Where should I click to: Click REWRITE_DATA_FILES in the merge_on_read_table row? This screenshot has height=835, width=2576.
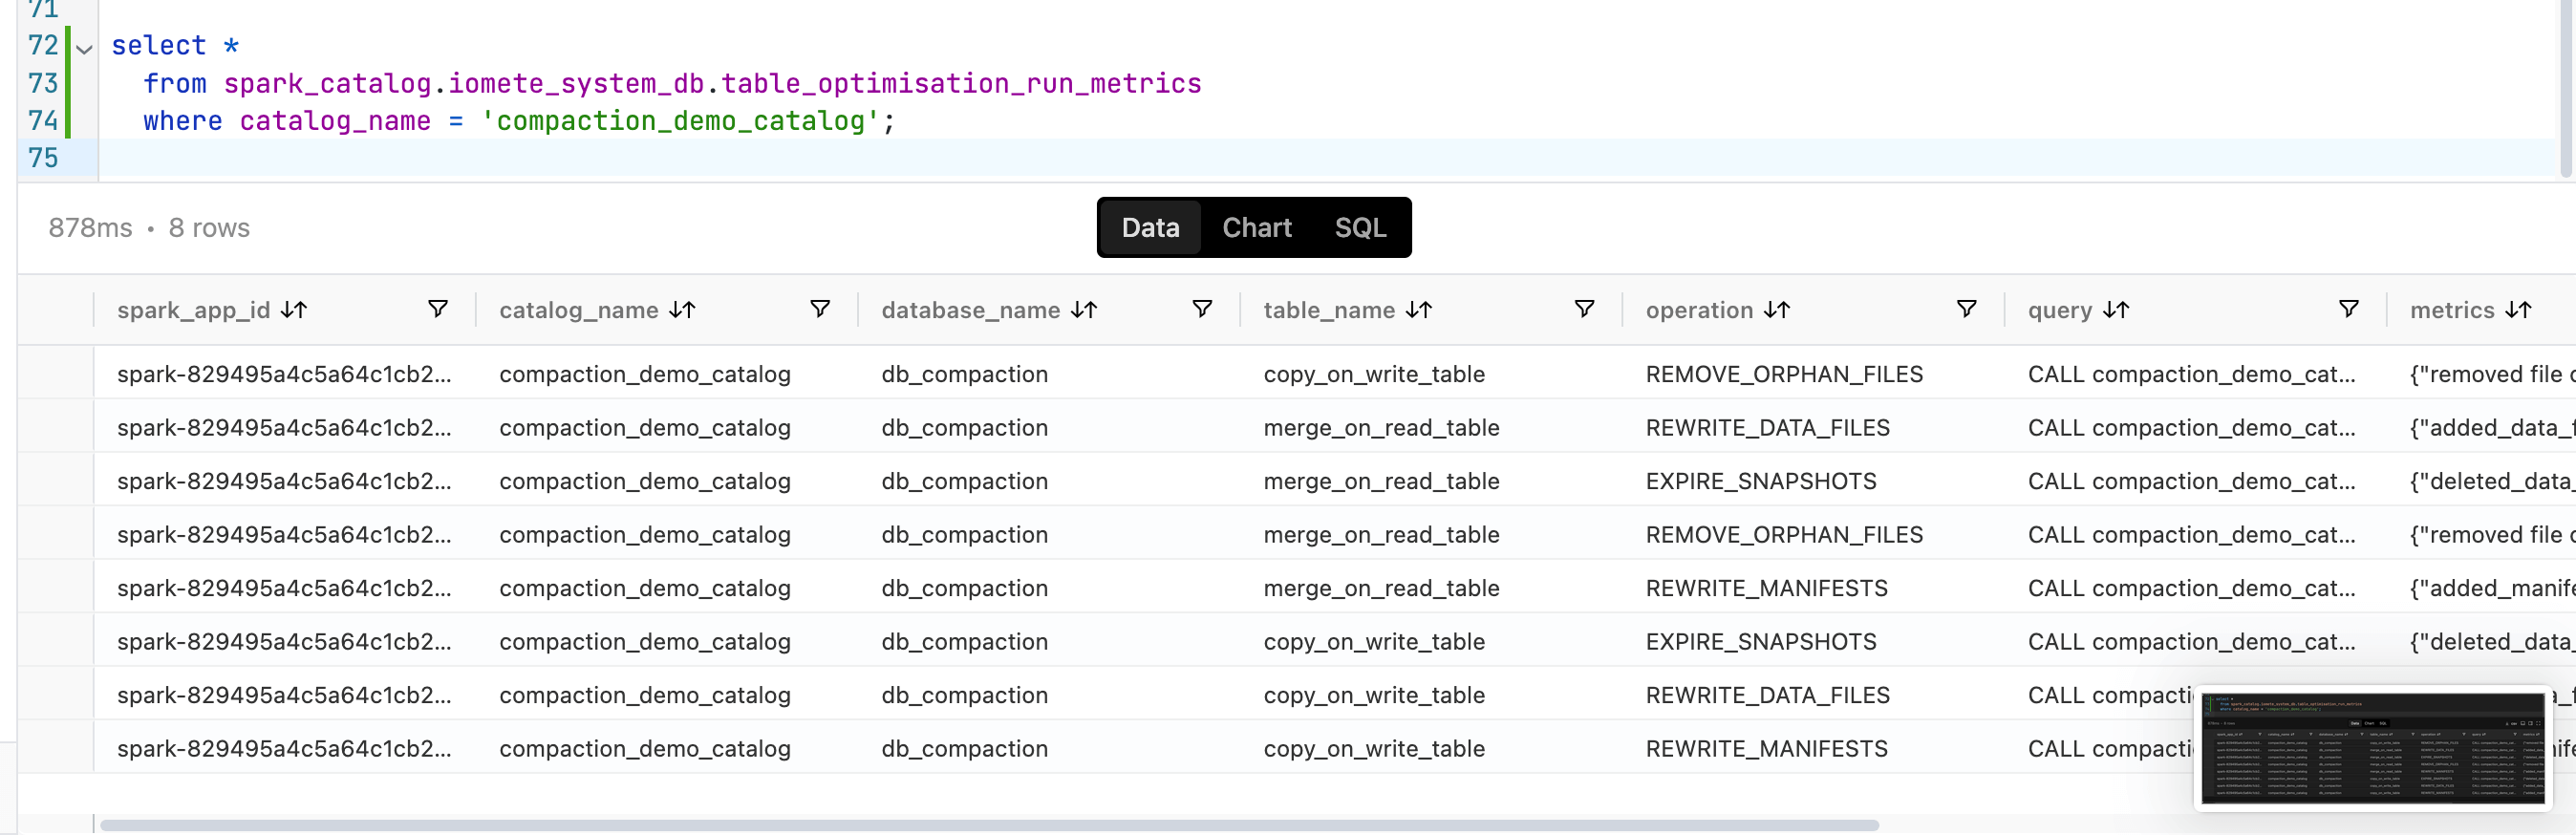(x=1768, y=428)
